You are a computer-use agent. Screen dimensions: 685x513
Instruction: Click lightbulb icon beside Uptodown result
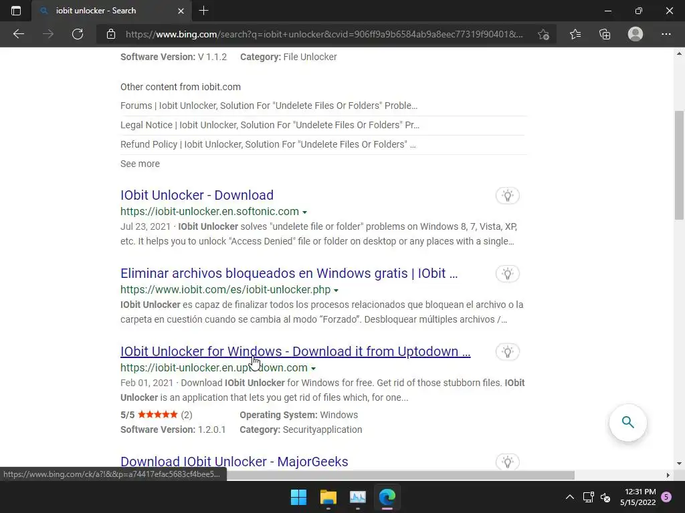508,351
